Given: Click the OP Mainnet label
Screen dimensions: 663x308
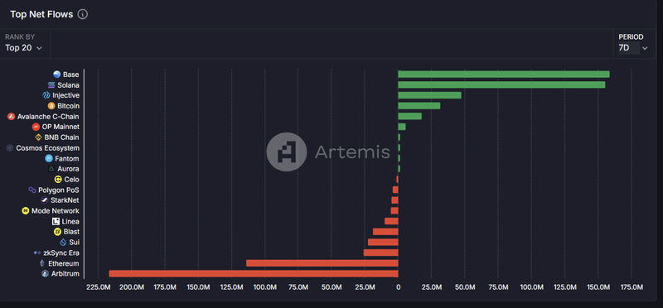Looking at the screenshot, I should (60, 127).
